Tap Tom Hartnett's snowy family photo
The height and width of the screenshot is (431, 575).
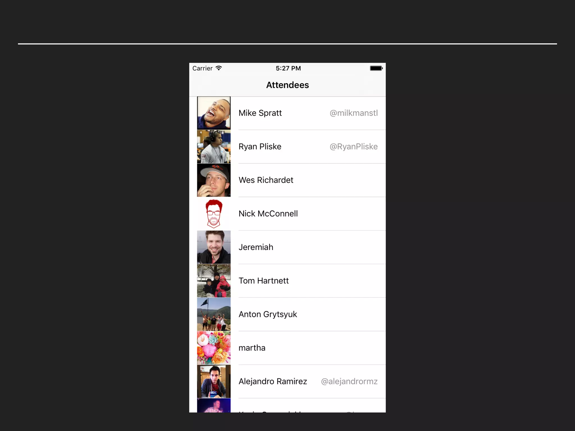click(x=214, y=281)
